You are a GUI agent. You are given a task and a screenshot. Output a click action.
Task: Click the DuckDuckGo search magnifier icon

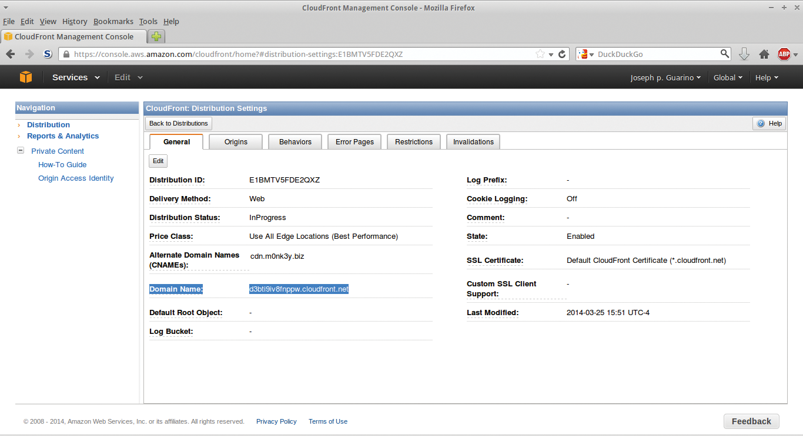point(725,54)
